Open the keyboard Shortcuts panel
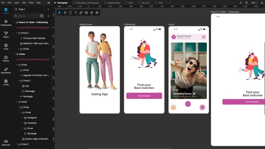Image resolution: width=265 pixels, height=149 pixels. coord(6,143)
